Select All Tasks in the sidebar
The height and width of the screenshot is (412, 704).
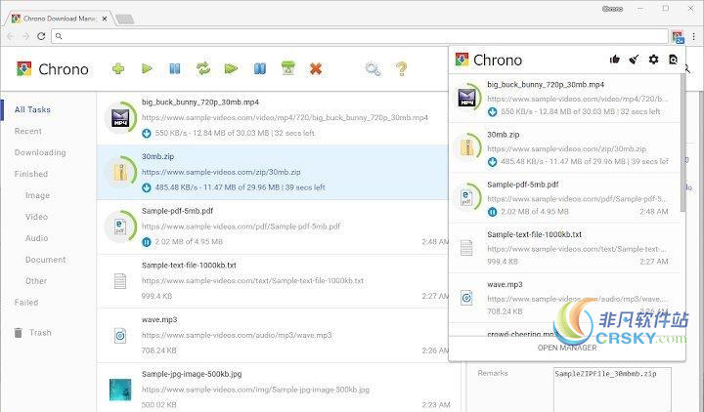[x=32, y=109]
